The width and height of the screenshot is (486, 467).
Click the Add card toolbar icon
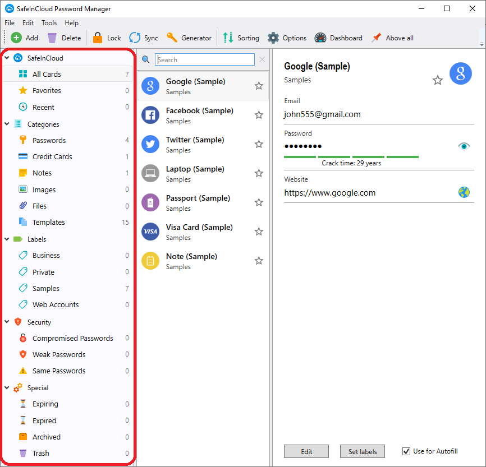click(16, 38)
